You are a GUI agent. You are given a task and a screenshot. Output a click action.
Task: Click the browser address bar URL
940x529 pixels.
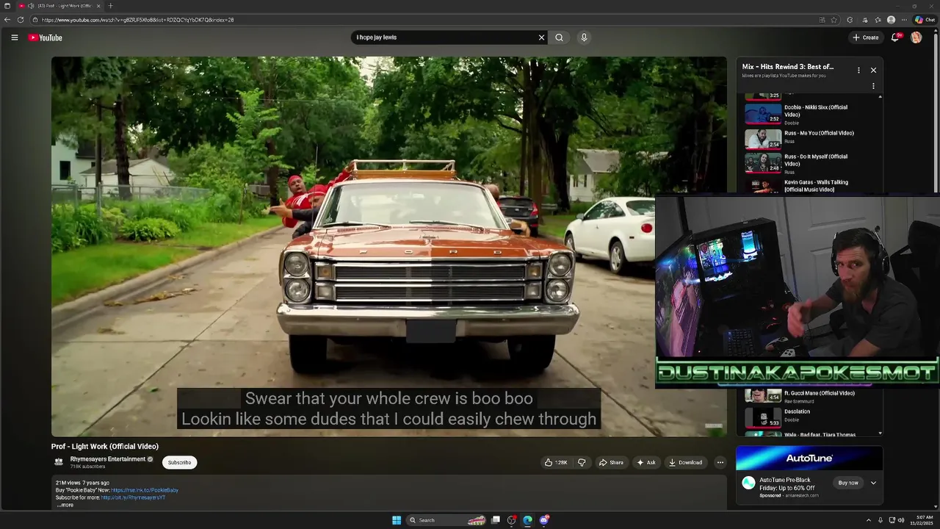pyautogui.click(x=137, y=20)
